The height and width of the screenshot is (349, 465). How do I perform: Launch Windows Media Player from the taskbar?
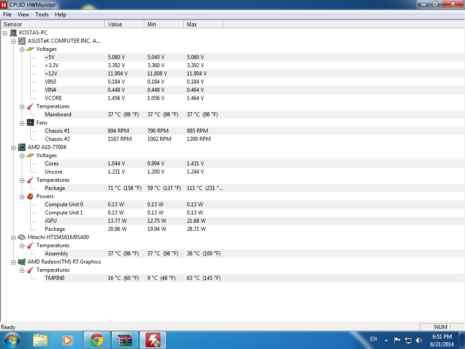(68, 340)
